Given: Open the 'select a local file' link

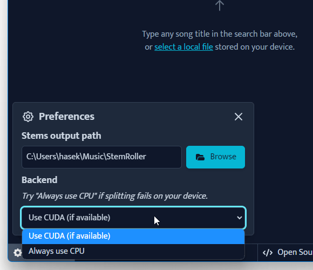Looking at the screenshot, I should 183,47.
